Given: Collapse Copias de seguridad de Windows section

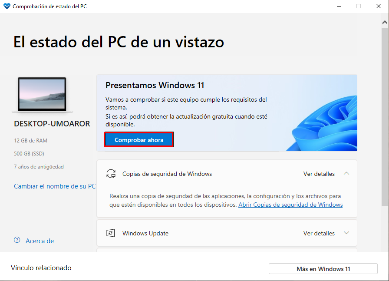Looking at the screenshot, I should pos(346,174).
